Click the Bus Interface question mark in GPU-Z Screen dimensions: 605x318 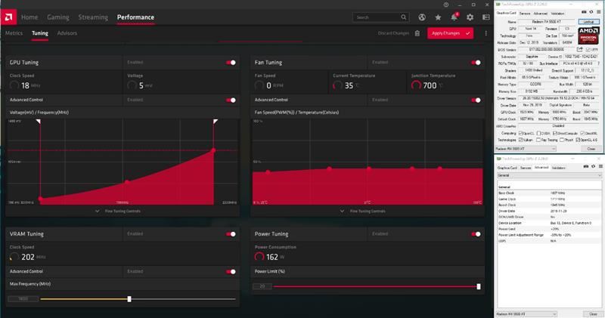(x=599, y=63)
